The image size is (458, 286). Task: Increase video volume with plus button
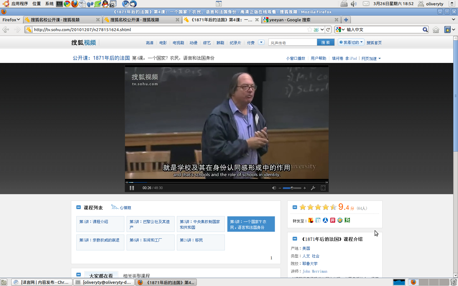click(x=305, y=188)
